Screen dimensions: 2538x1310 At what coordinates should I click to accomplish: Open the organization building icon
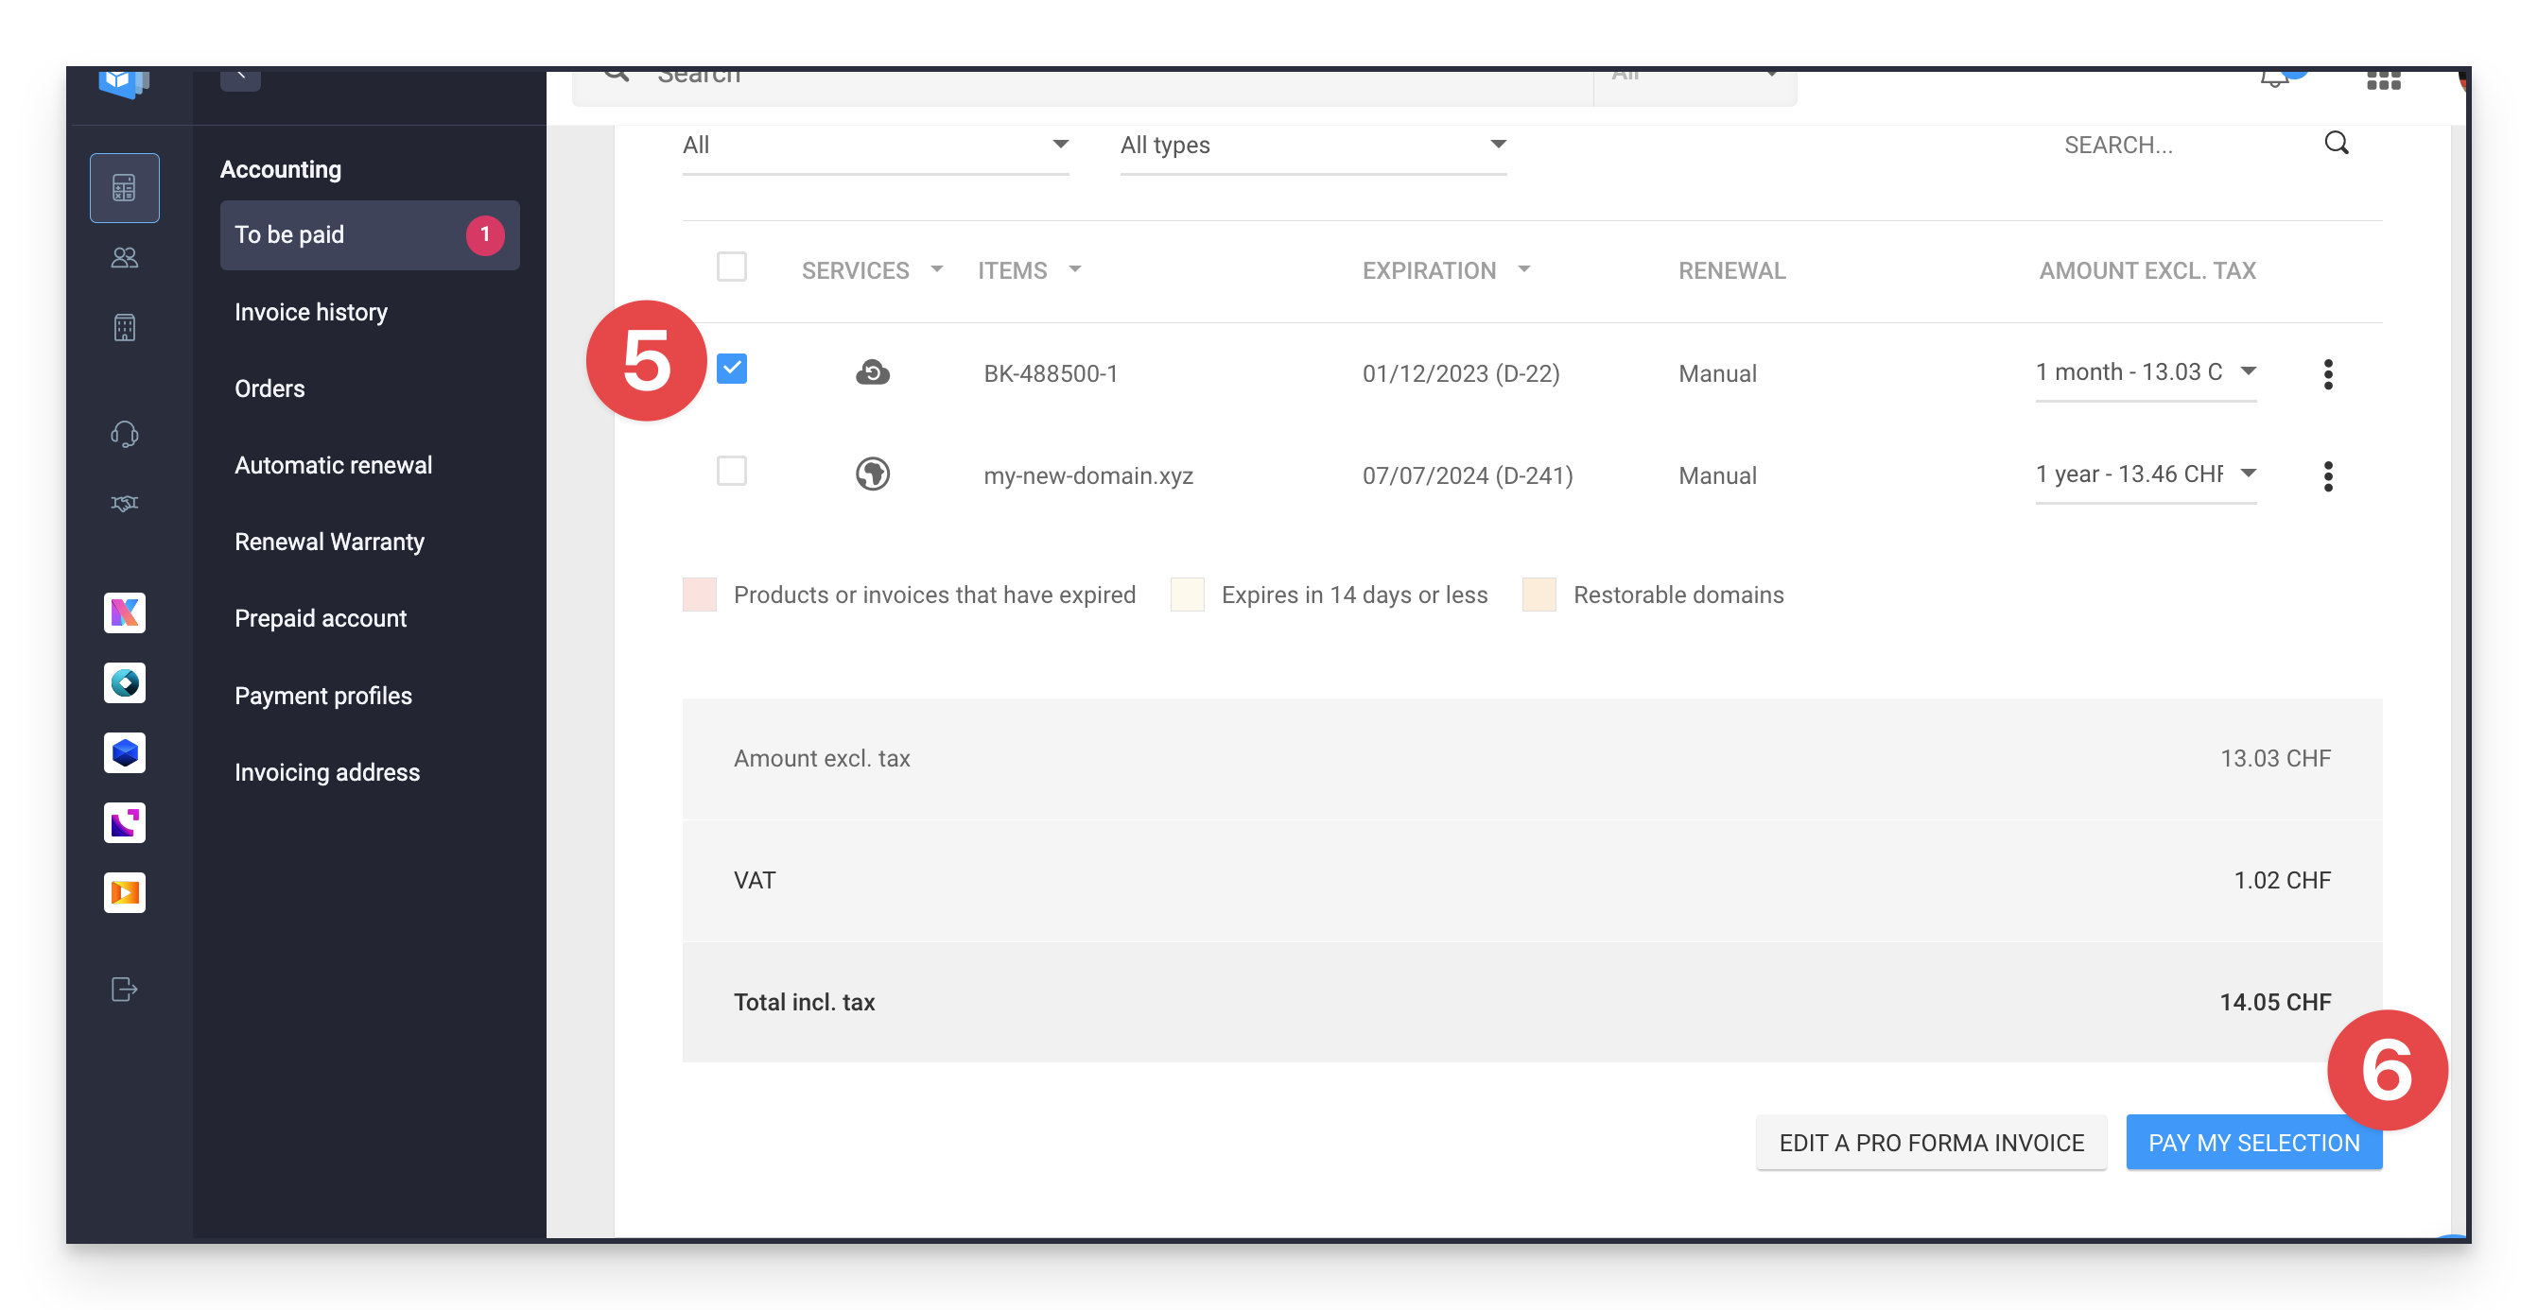(x=123, y=326)
